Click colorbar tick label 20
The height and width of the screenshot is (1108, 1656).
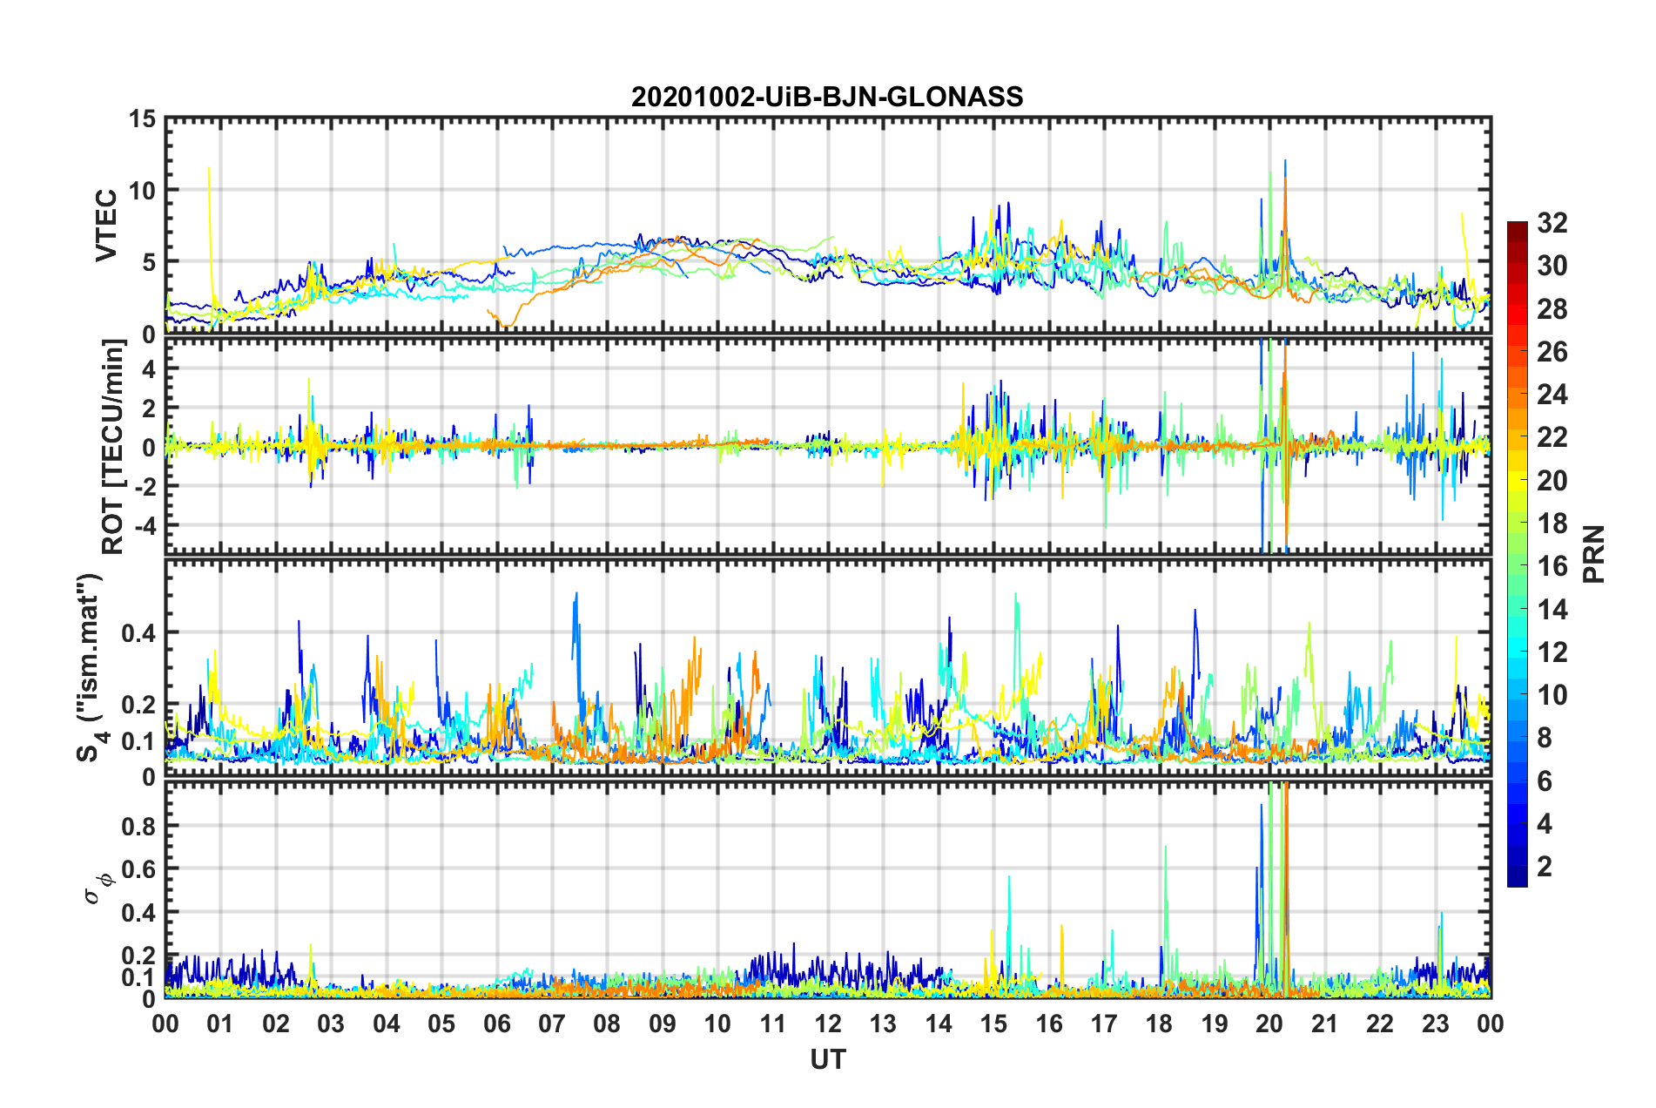pyautogui.click(x=1552, y=481)
